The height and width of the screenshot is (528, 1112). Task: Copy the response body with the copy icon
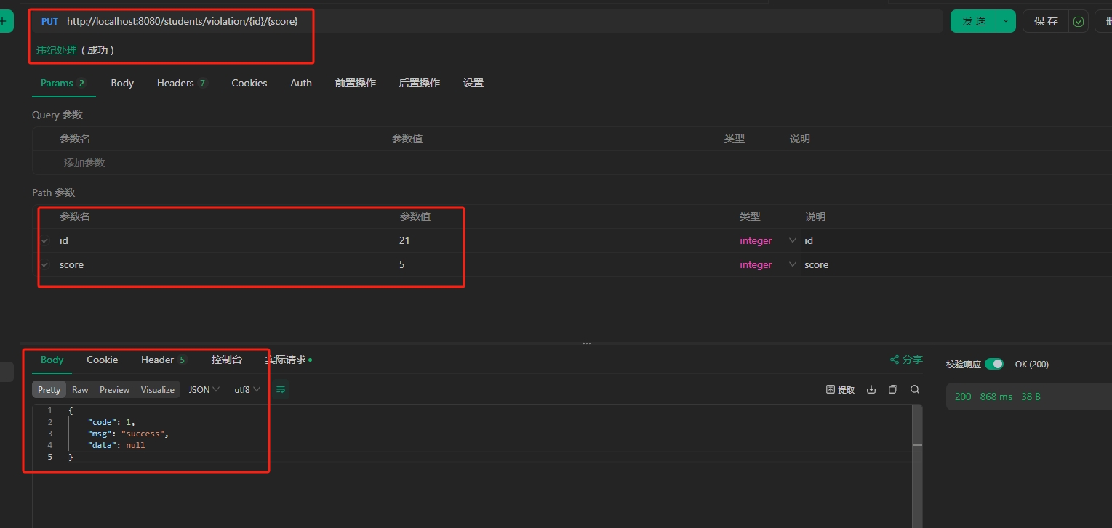coord(893,390)
